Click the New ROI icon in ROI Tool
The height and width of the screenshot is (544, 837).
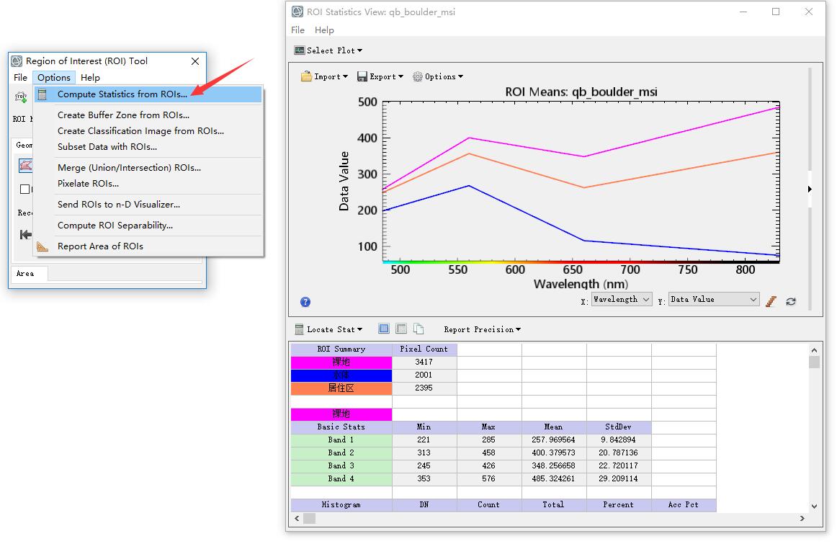(x=21, y=97)
